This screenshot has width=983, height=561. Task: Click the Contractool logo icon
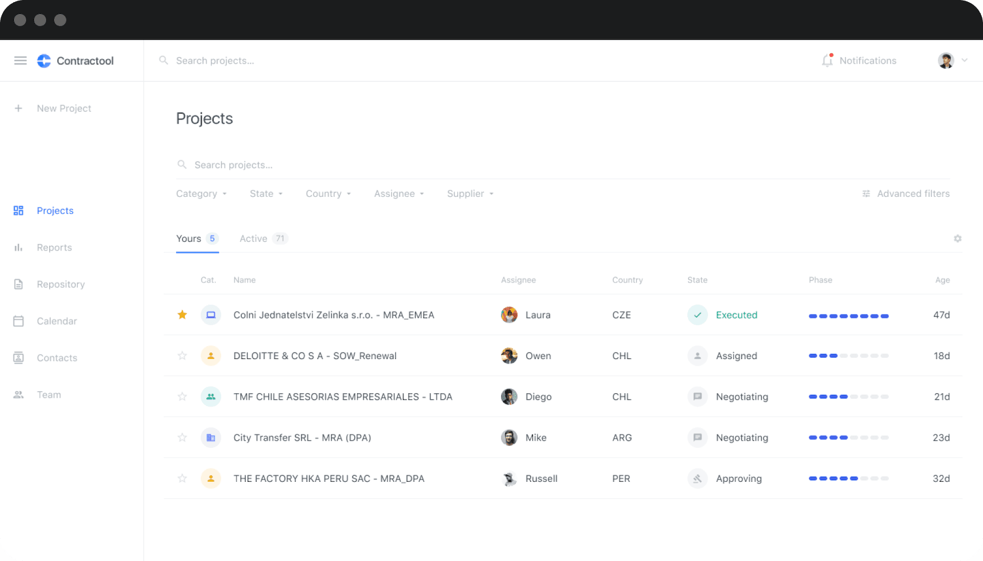point(44,60)
